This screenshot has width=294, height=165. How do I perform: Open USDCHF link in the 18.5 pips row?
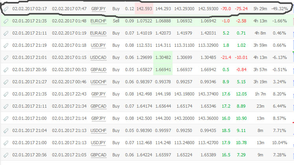(x=98, y=131)
